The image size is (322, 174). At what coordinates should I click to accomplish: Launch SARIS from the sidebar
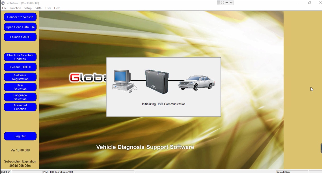point(20,37)
